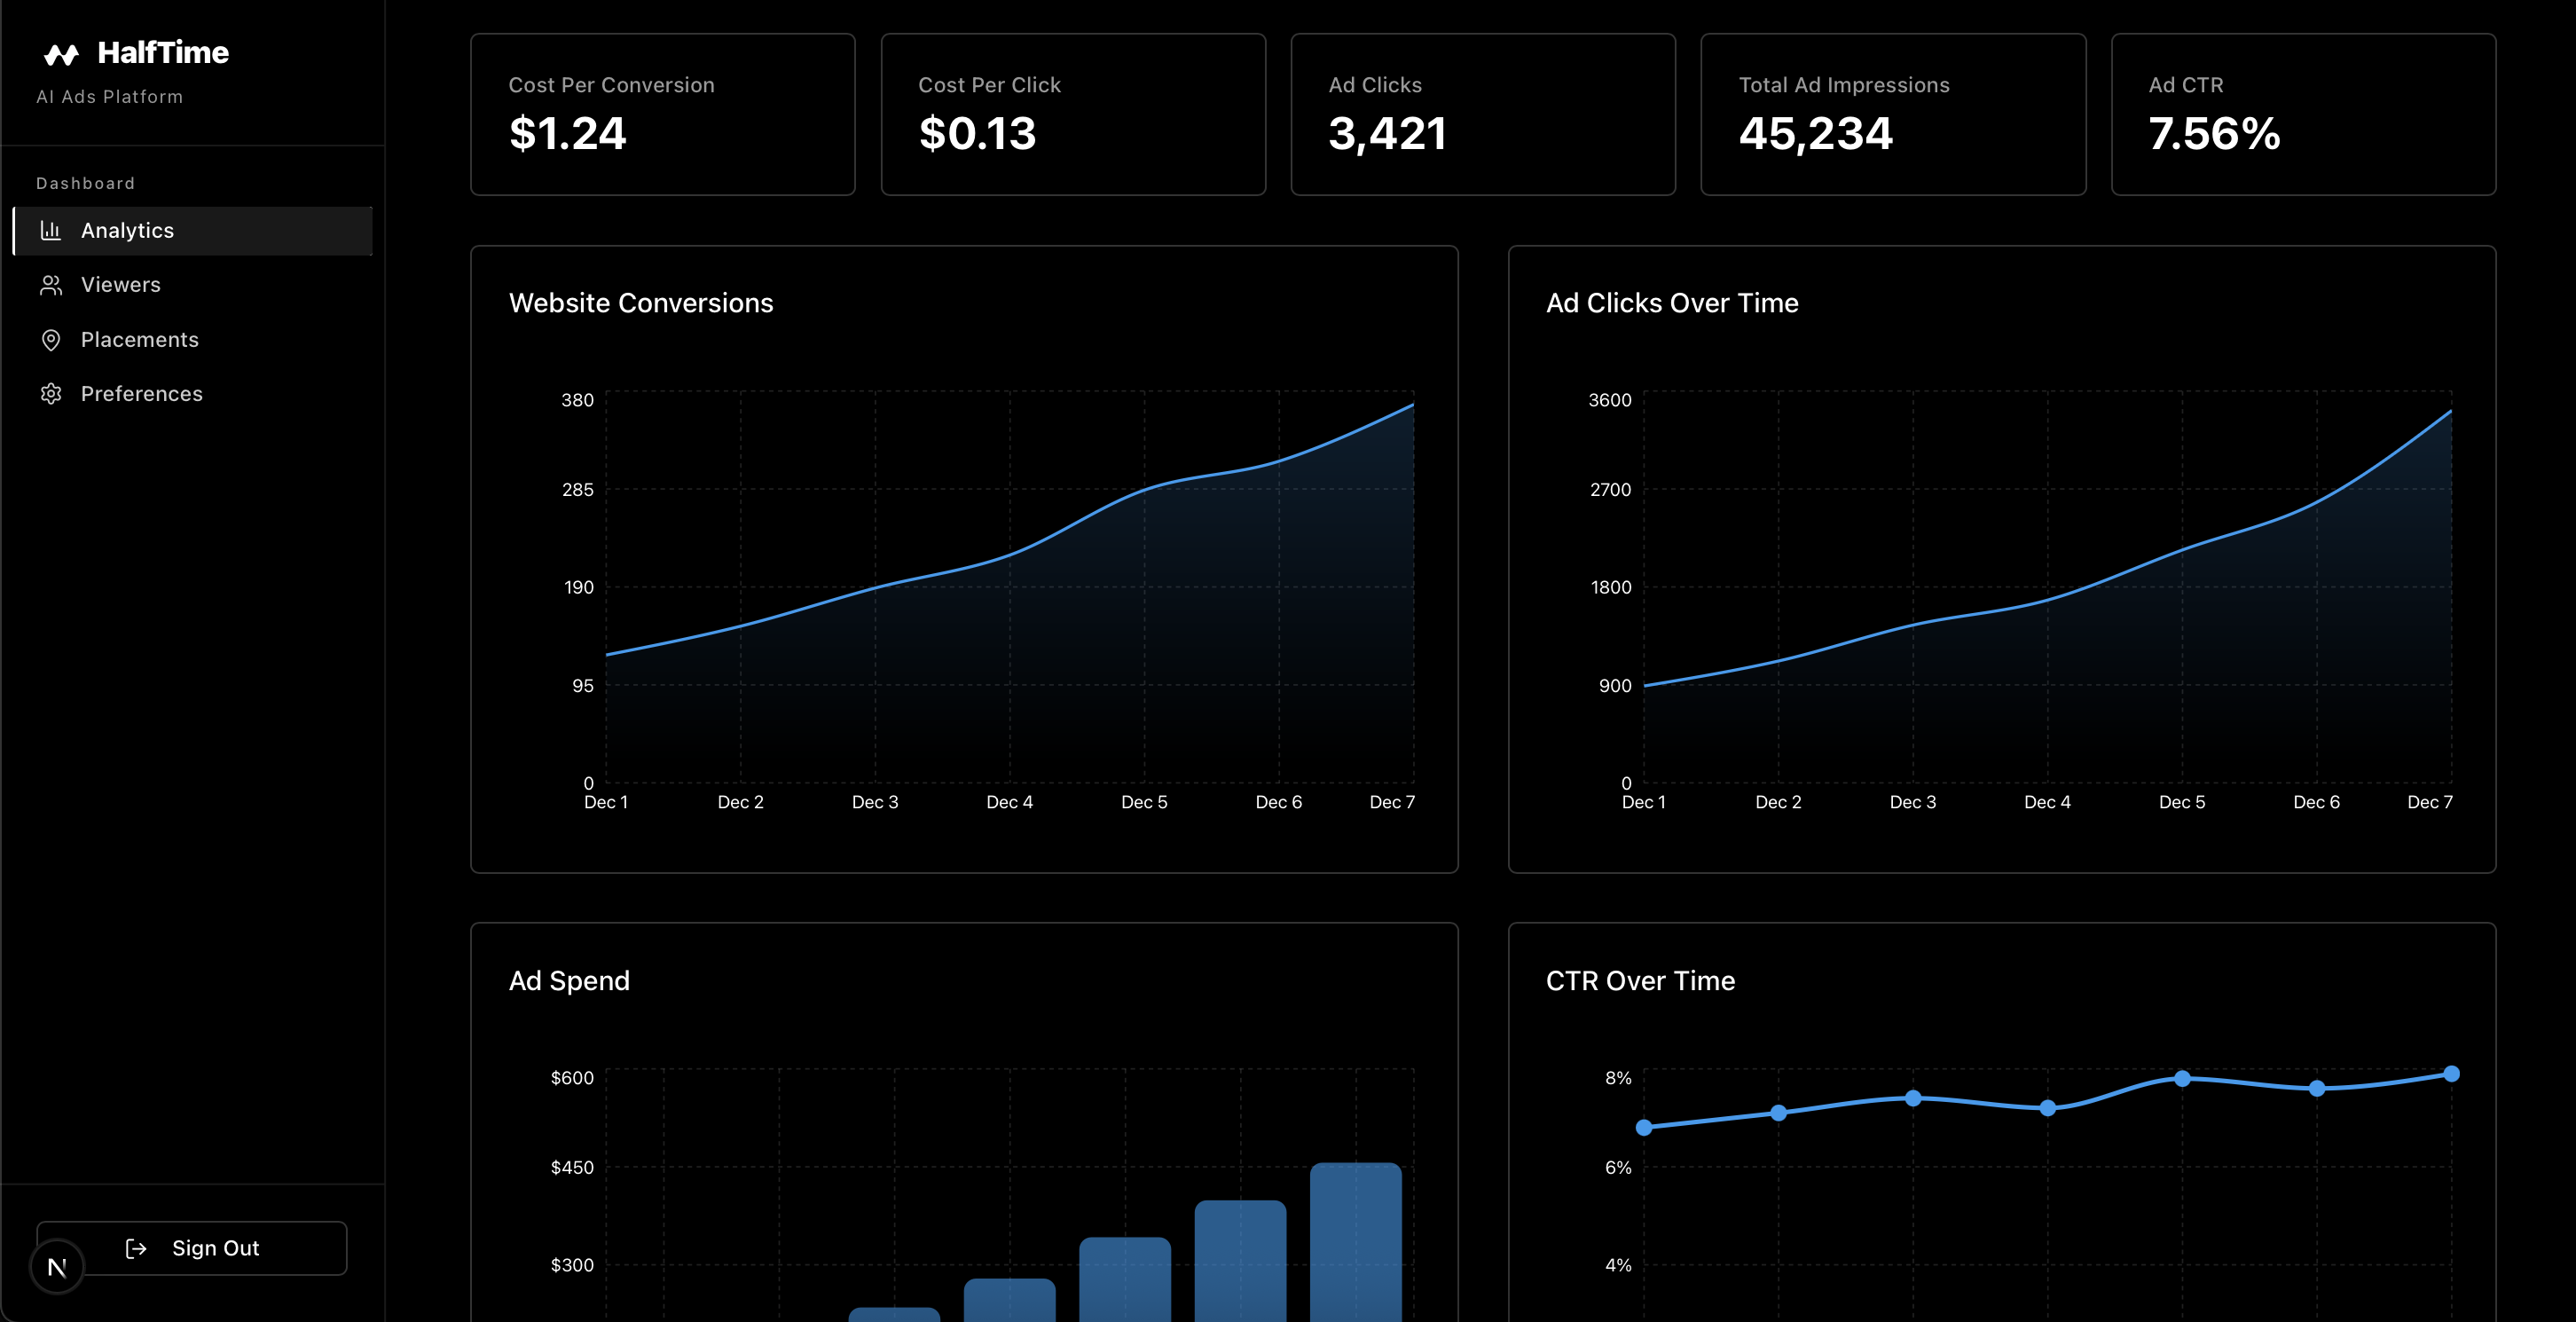Click the Placements map pin icon
The height and width of the screenshot is (1322, 2576).
[51, 340]
